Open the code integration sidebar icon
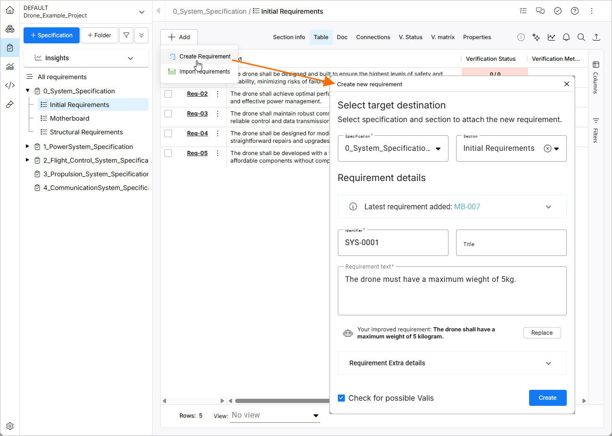Screen dimensions: 612x436 point(9,85)
